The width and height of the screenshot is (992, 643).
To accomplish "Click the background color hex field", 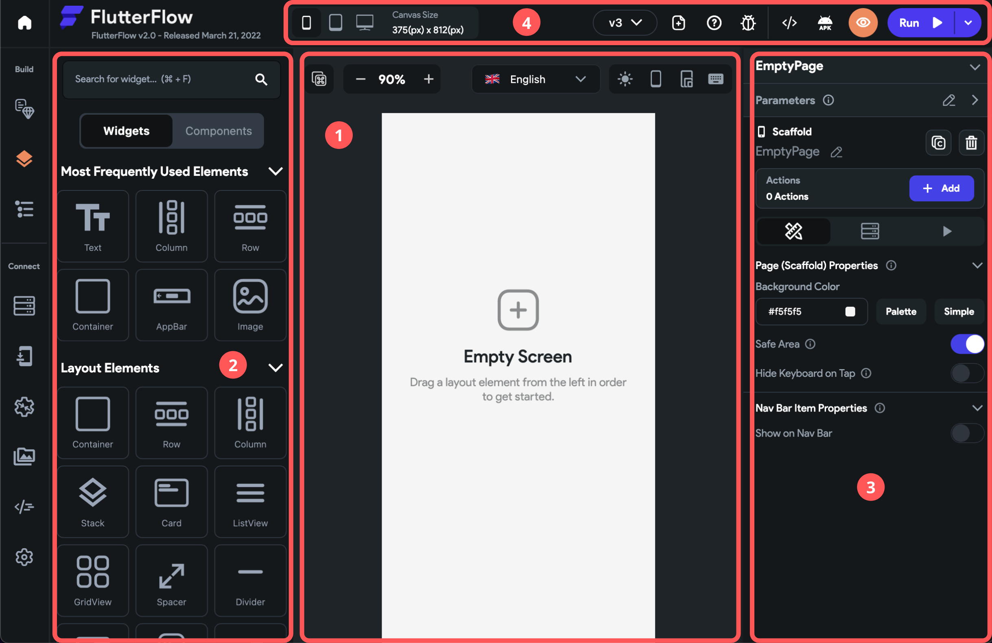I will (x=811, y=311).
